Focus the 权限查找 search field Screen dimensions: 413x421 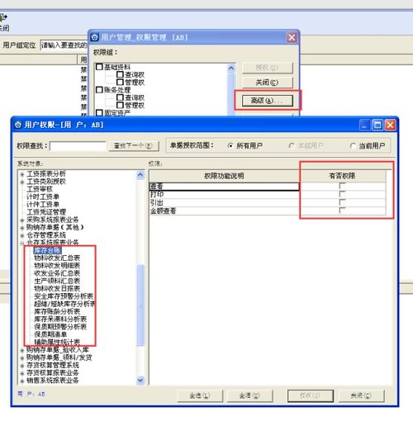click(78, 146)
